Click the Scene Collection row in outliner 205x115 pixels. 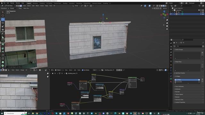pos(178,8)
